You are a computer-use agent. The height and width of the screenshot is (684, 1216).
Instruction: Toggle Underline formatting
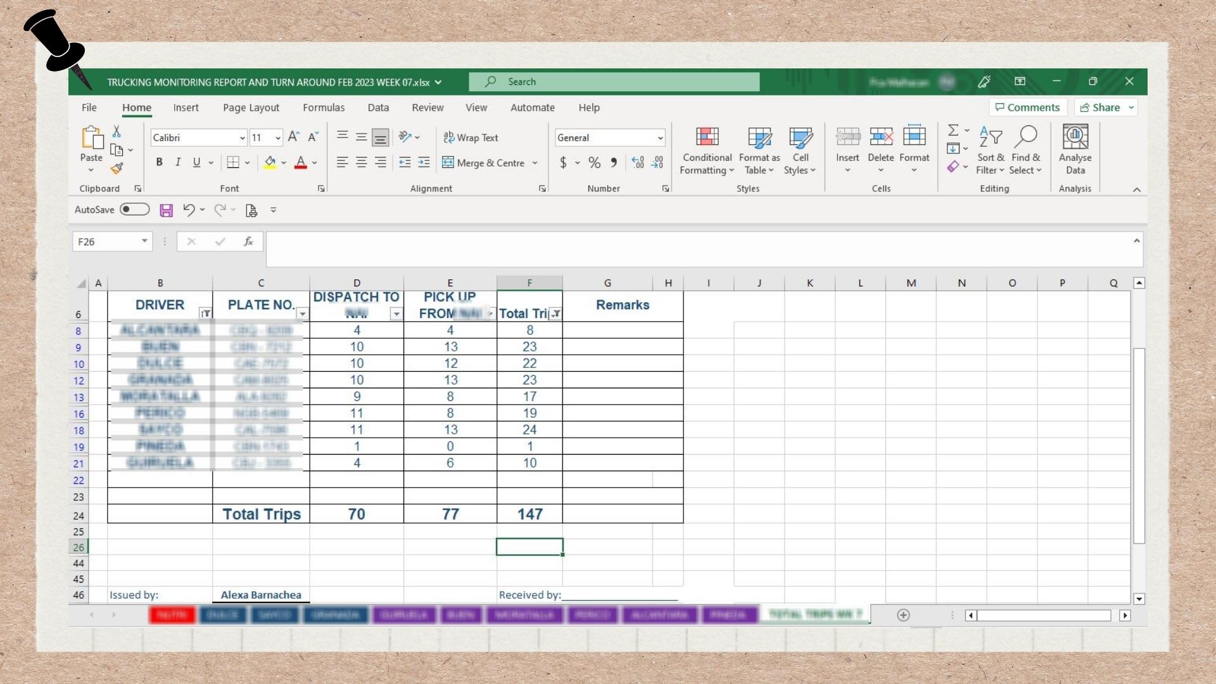tap(196, 162)
